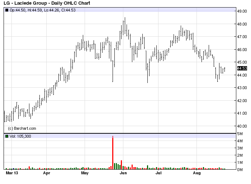Viewport: 251px width, 184px height.
Task: Click the 3M volume axis label
Action: pos(240,148)
